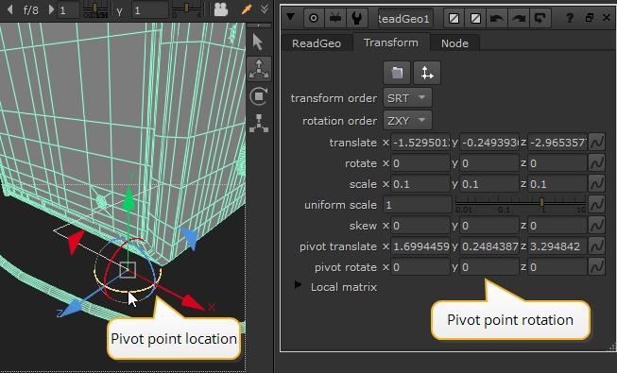Select the arrow selection tool in viewer

(258, 42)
